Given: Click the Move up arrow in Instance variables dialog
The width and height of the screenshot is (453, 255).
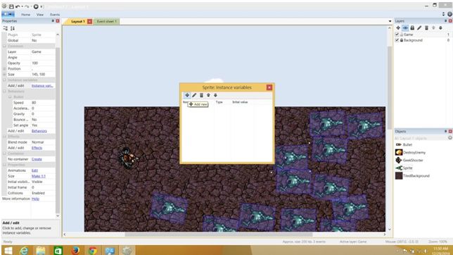Looking at the screenshot, I should 208,95.
